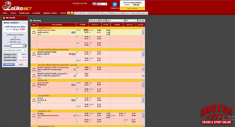Click the refresh icon on the third league header
The height and width of the screenshot is (127, 235).
coord(144,65)
